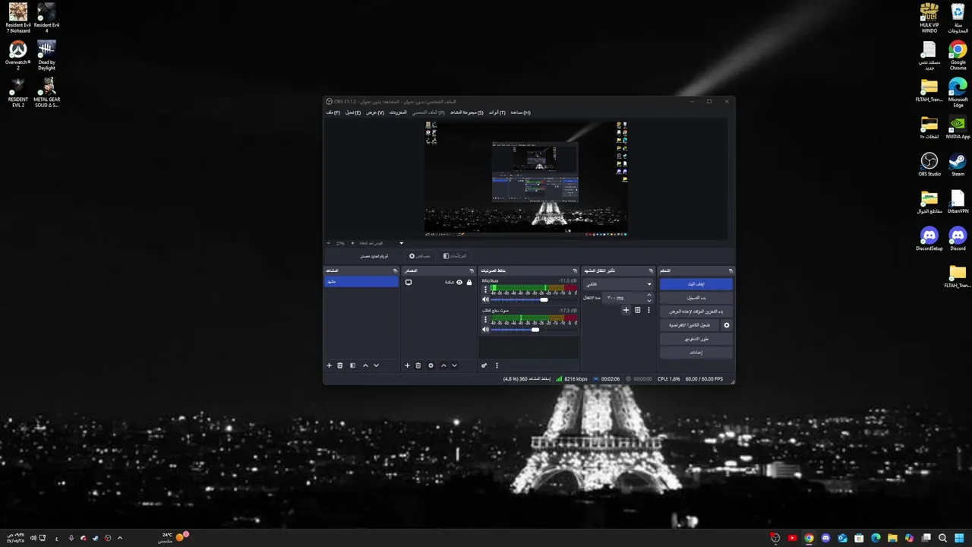
Task: Open Discord desktop shortcut
Action: click(958, 239)
